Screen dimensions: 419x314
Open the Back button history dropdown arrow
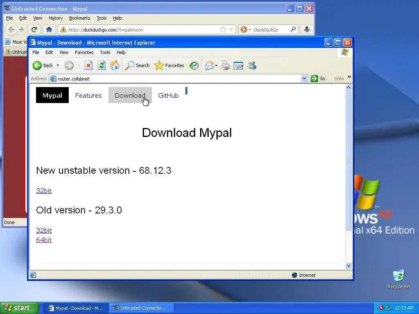58,65
